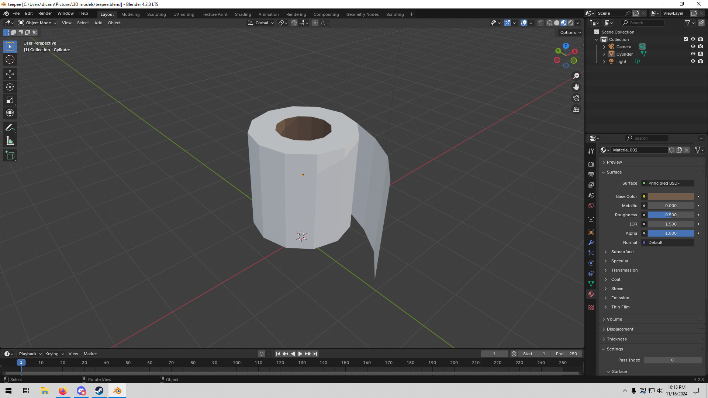This screenshot has width=708, height=398.
Task: Open the timeline Marker menu
Action: click(90, 354)
